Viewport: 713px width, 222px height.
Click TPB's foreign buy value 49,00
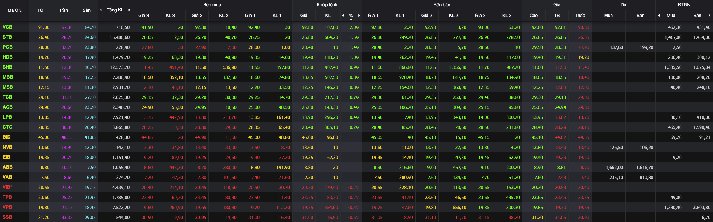point(676,198)
